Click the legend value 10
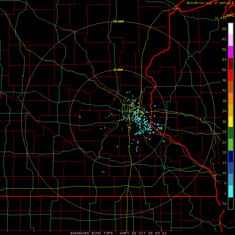235x235 pixels. (224, 173)
